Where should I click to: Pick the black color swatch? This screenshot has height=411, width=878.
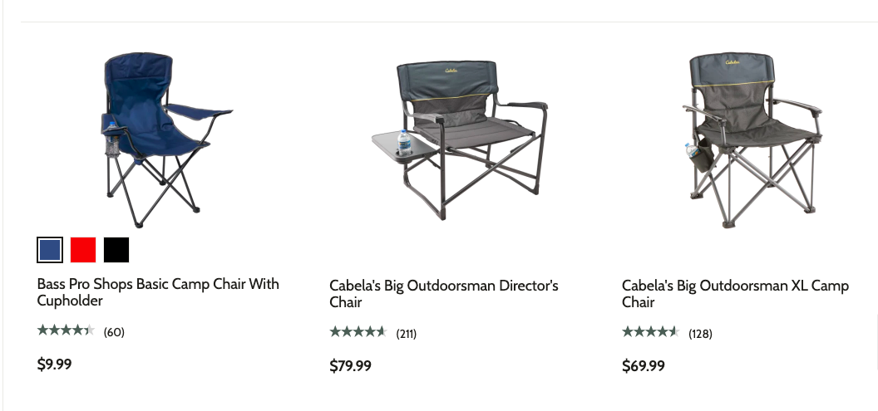pos(116,249)
